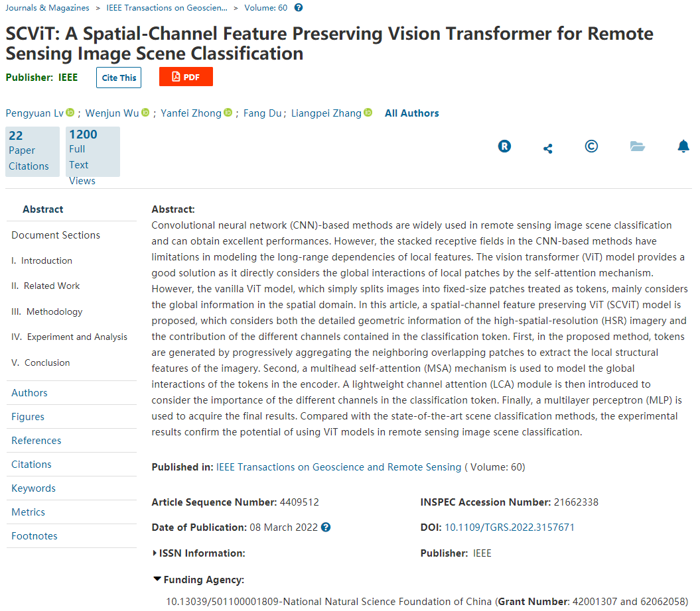
Task: View the 22 Paper Citations metric
Action: click(x=31, y=151)
